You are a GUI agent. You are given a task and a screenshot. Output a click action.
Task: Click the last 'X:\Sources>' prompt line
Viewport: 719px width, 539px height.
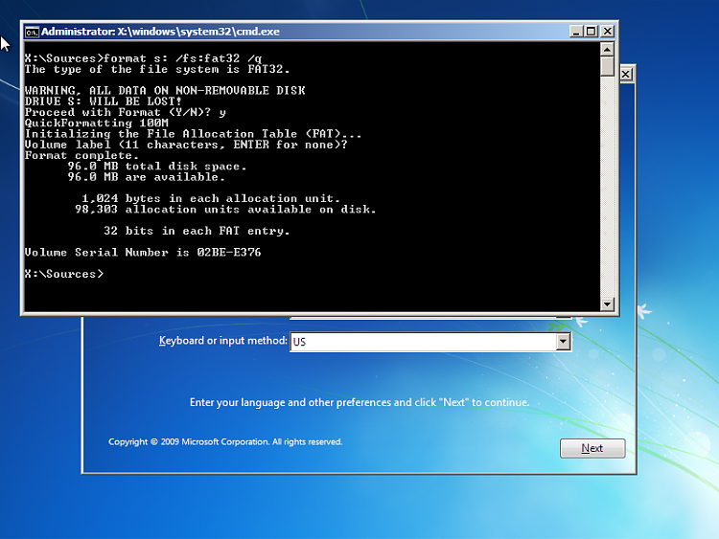(x=64, y=274)
